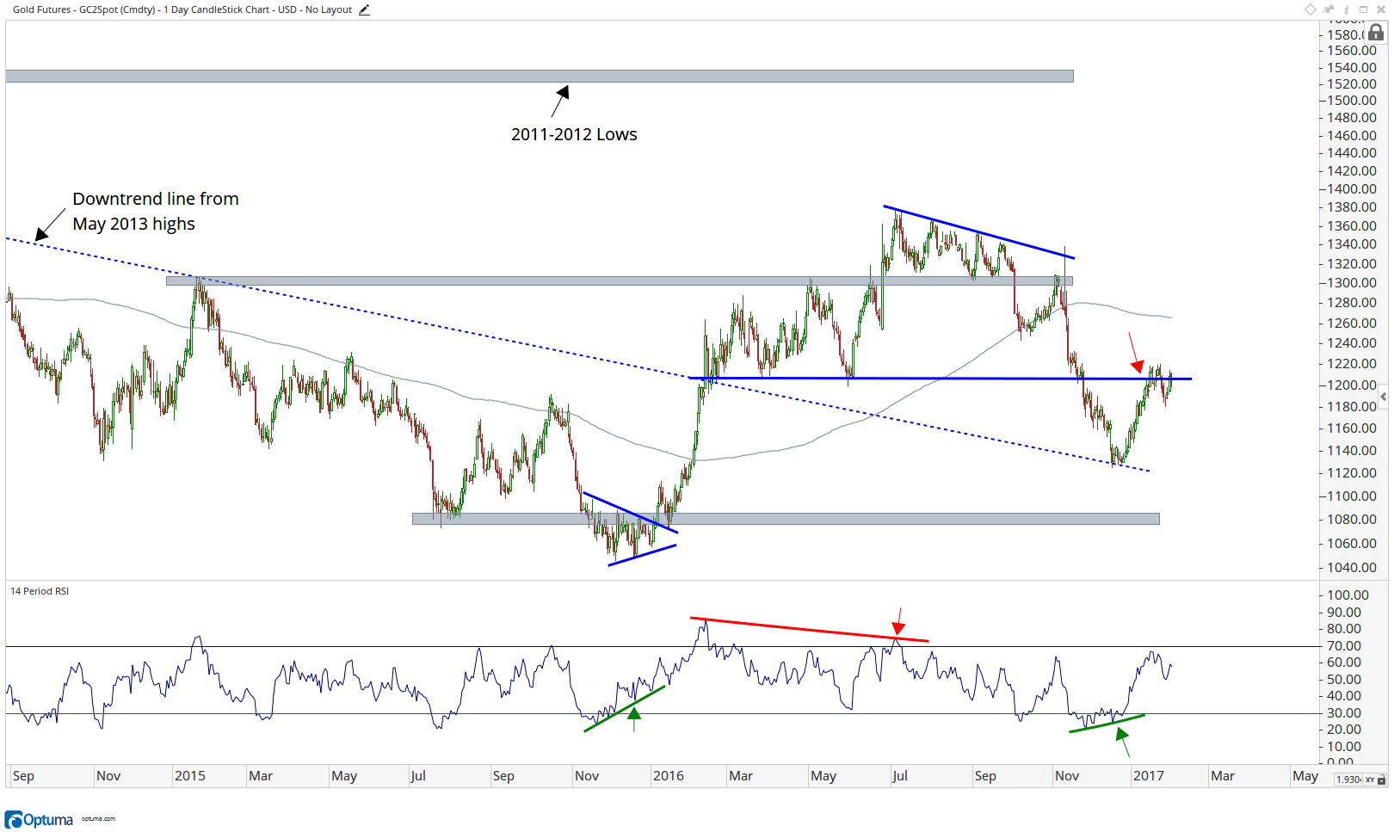Click the maximize chart window icon
1394x832 pixels.
coord(1363,9)
